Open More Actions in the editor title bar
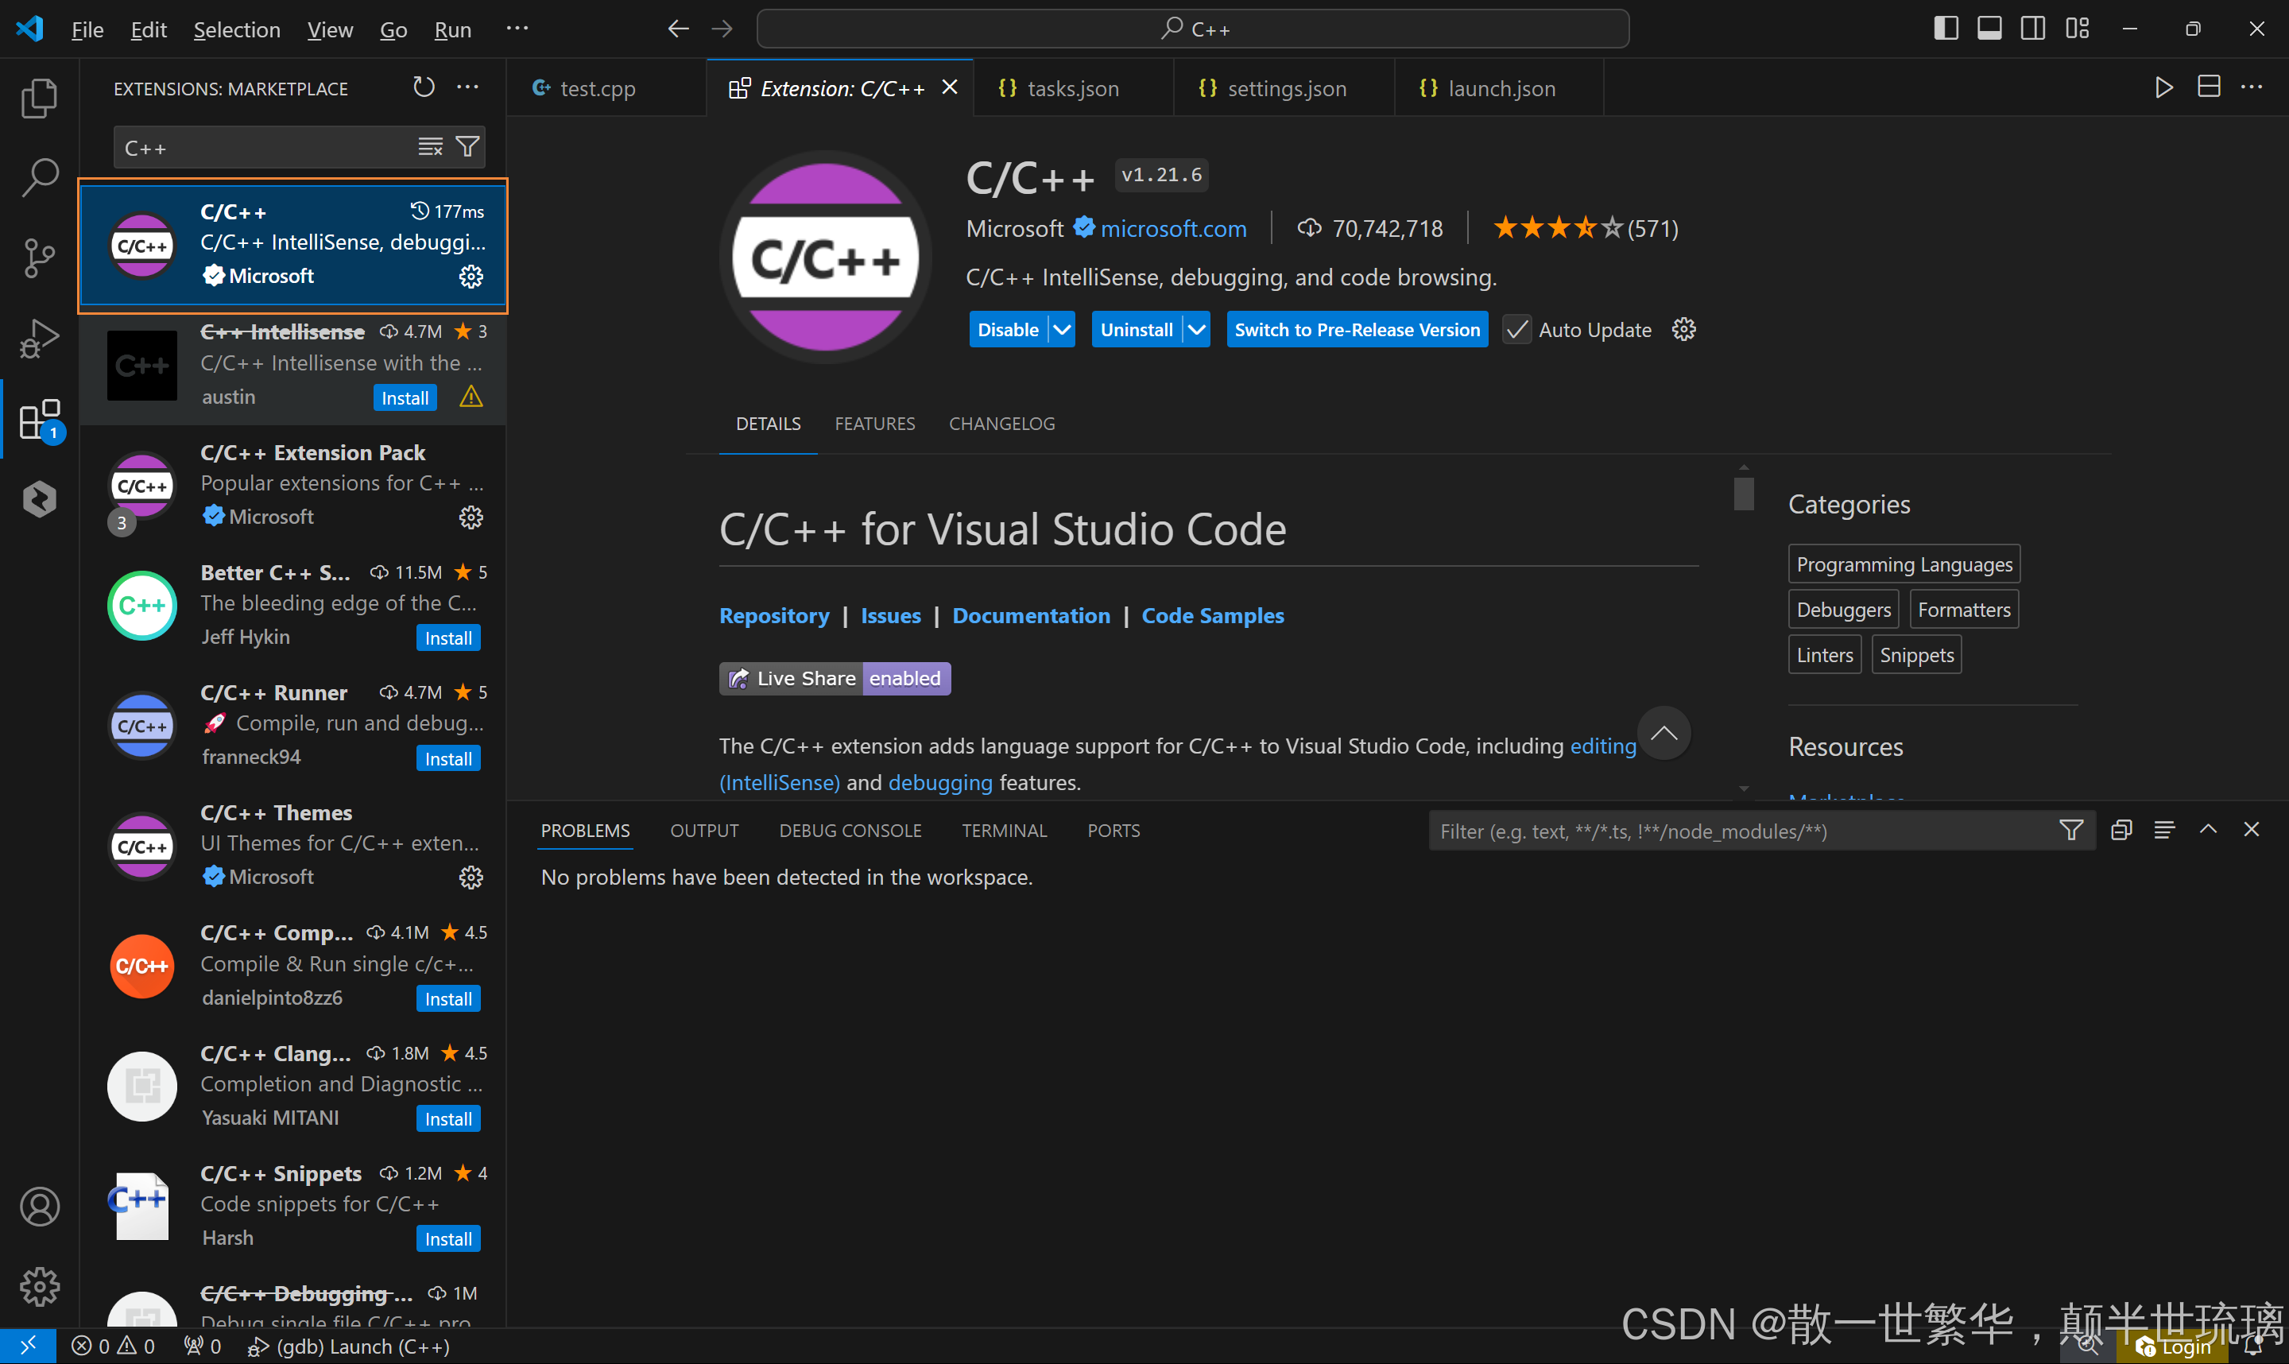This screenshot has width=2289, height=1364. pyautogui.click(x=2252, y=87)
